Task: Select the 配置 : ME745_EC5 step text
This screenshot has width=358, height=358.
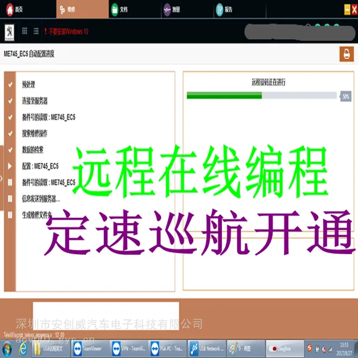Action: tap(40, 166)
